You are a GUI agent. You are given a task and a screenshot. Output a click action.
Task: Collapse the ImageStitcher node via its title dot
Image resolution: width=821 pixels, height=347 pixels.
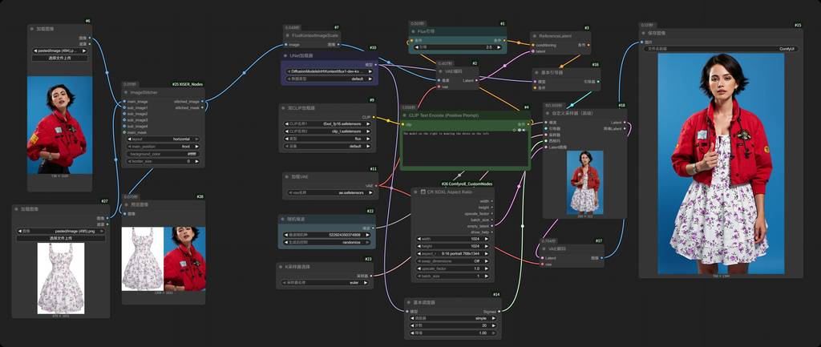click(x=126, y=93)
